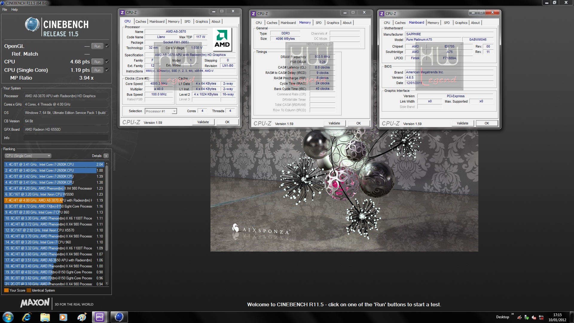This screenshot has height=323, width=574.
Task: Toggle the OpenGL test checkbox
Action: [107, 46]
